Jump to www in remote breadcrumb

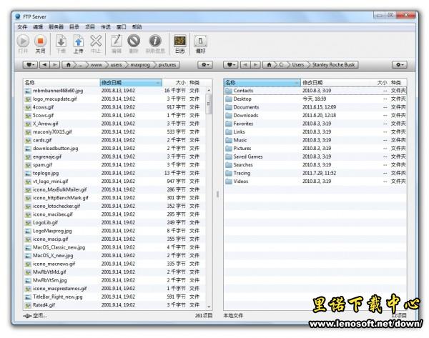tap(96, 65)
